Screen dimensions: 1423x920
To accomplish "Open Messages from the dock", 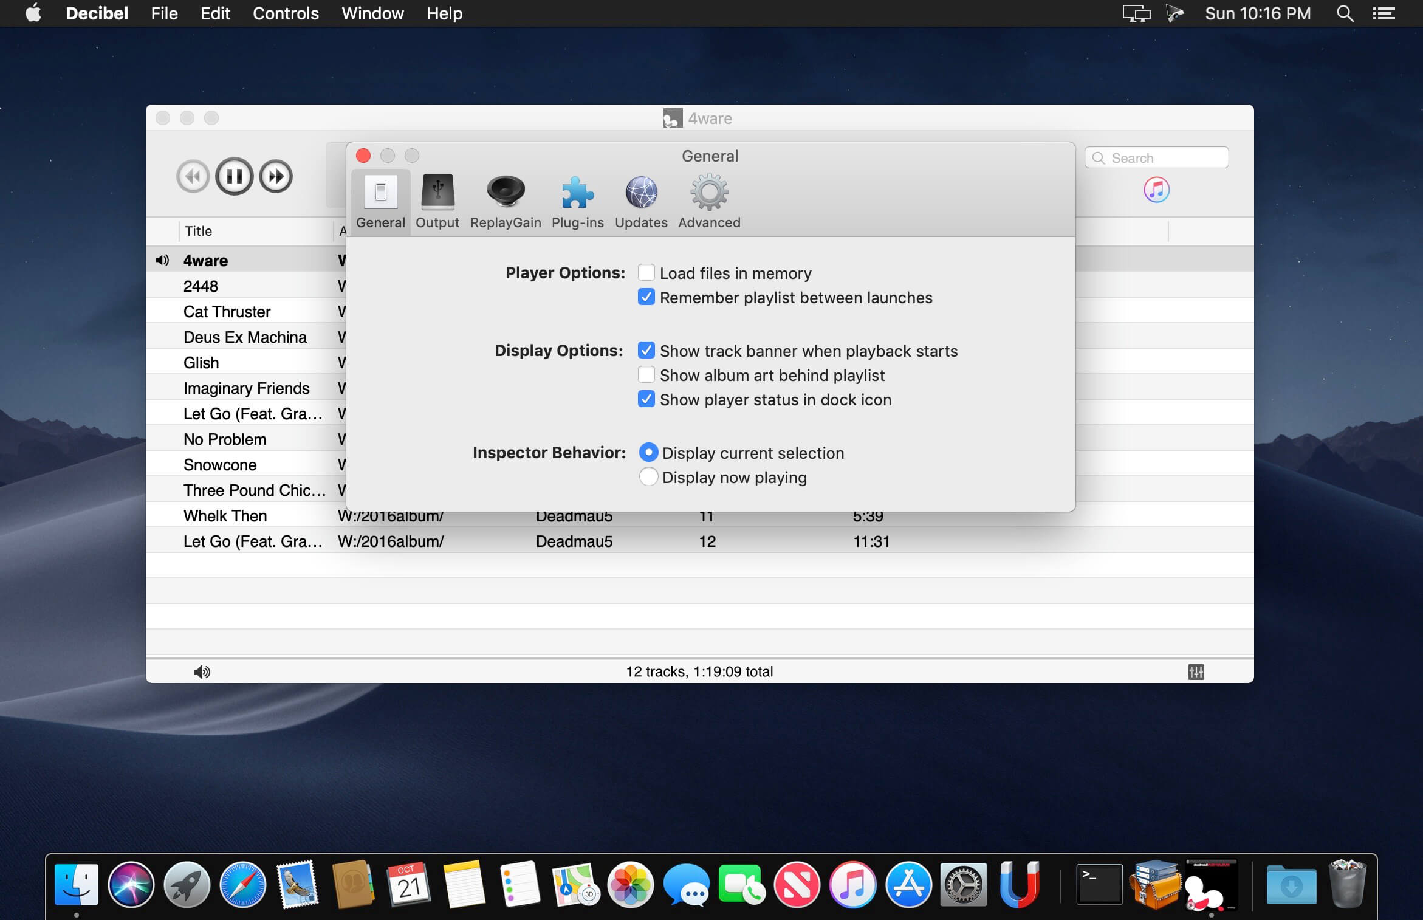I will (x=687, y=884).
